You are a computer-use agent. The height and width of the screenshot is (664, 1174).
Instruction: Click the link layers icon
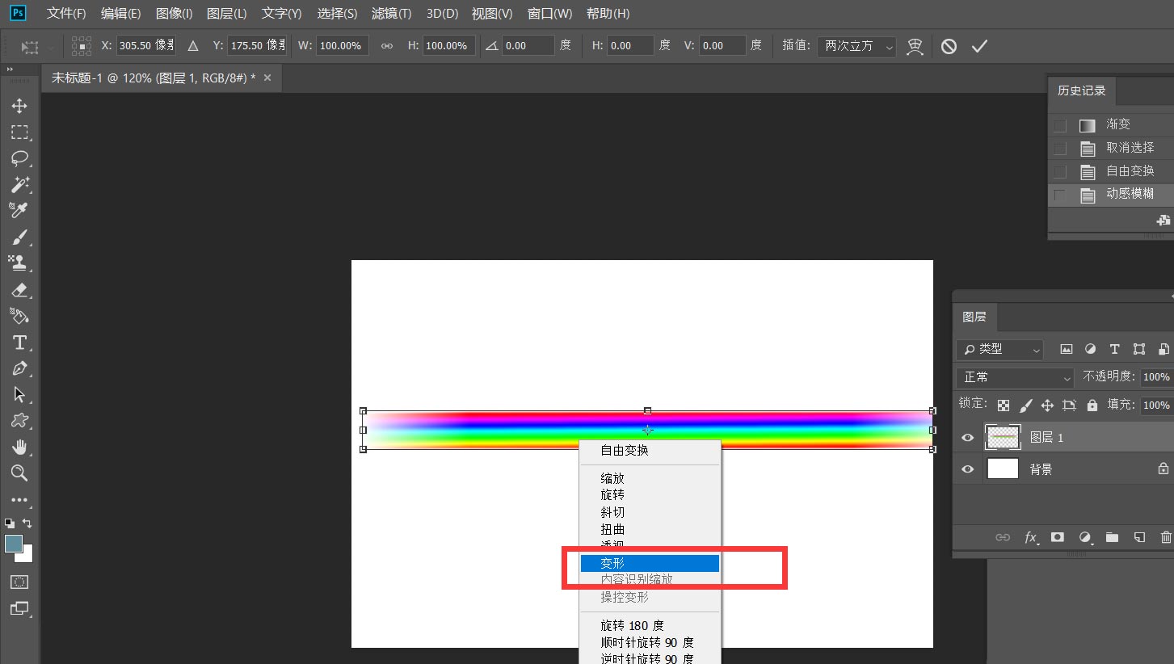(x=1003, y=537)
